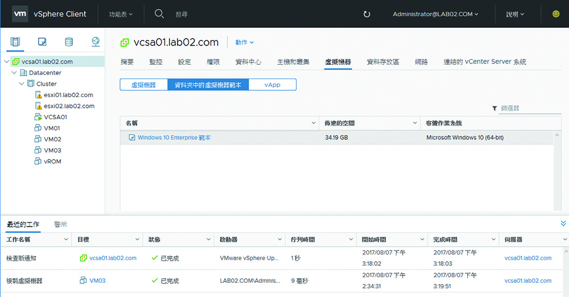
Task: Switch to the 資料存放區 tab
Action: 383,62
